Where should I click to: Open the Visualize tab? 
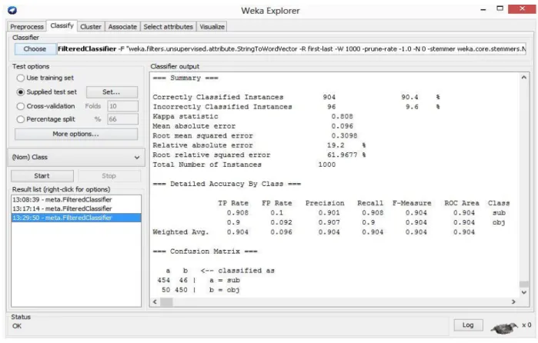212,27
